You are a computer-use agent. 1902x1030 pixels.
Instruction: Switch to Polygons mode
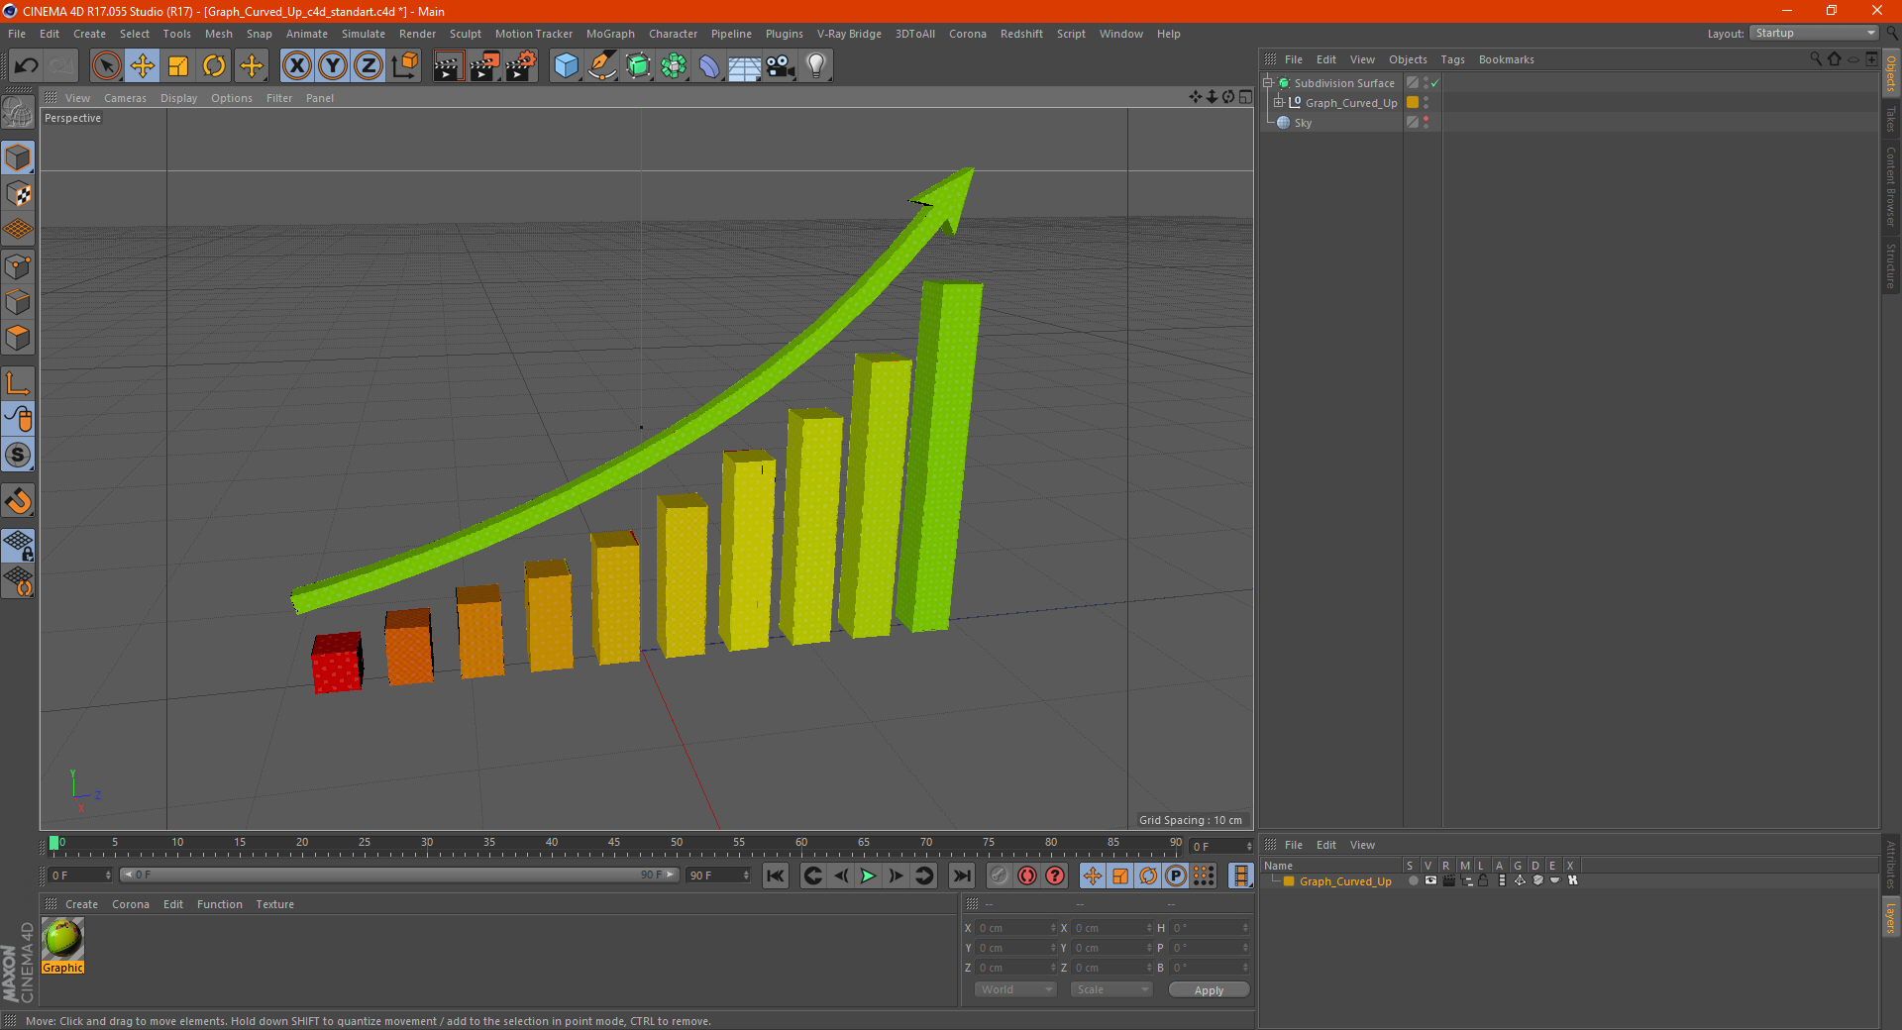click(x=18, y=338)
